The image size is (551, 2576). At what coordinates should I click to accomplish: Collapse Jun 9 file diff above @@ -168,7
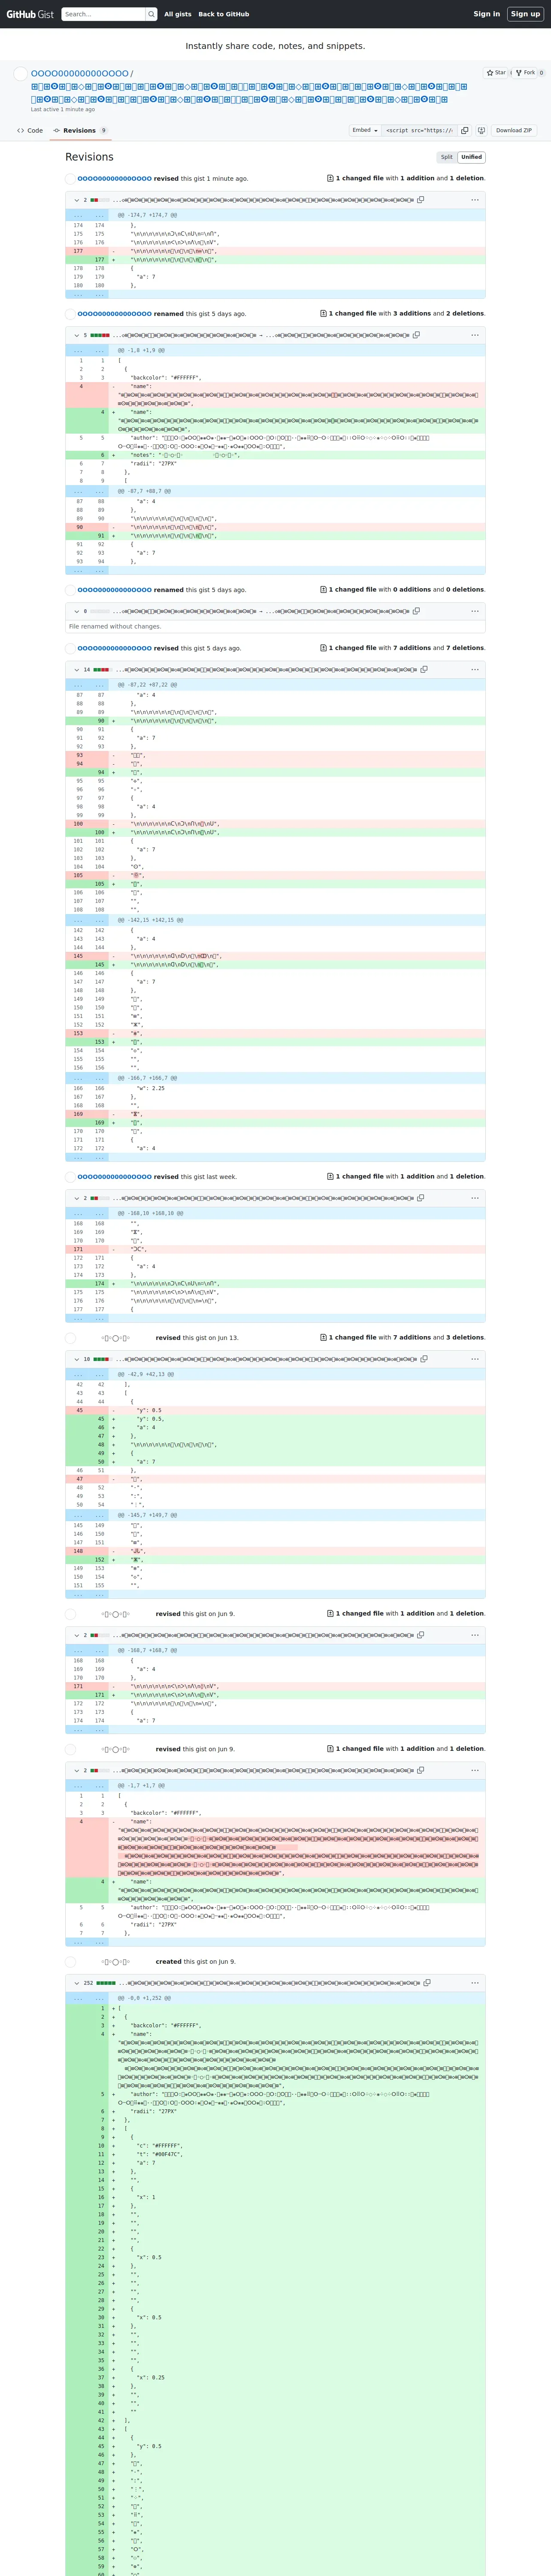tap(76, 1635)
